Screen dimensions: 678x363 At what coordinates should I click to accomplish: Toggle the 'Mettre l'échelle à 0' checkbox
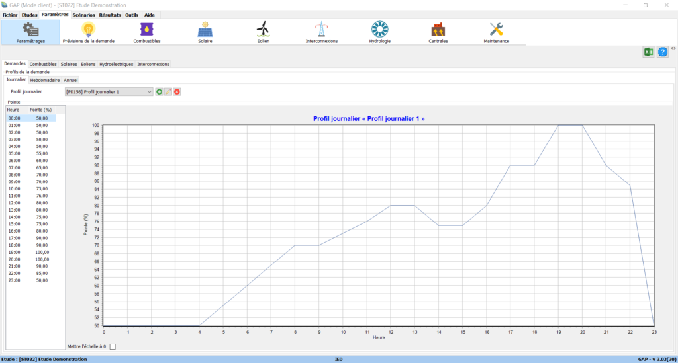coord(112,346)
